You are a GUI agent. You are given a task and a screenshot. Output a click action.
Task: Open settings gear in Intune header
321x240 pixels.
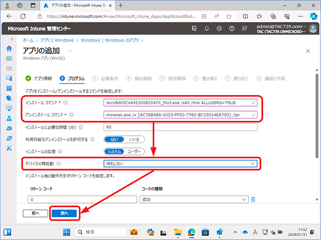219,29
